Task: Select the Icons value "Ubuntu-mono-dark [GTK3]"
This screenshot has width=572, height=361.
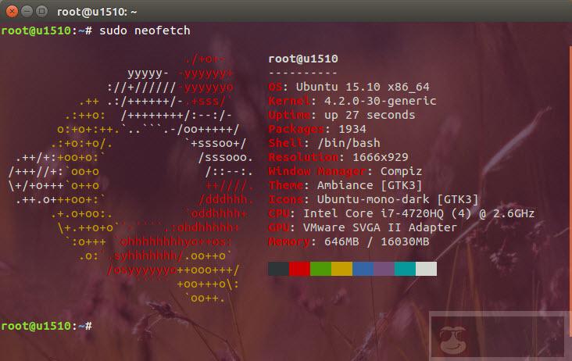Action: (398, 199)
